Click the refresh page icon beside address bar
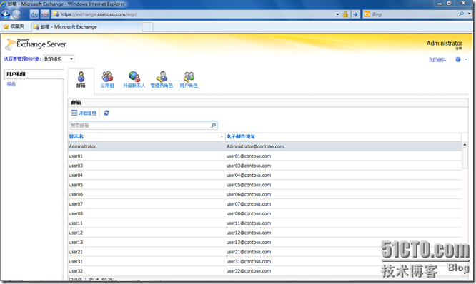 (34, 14)
